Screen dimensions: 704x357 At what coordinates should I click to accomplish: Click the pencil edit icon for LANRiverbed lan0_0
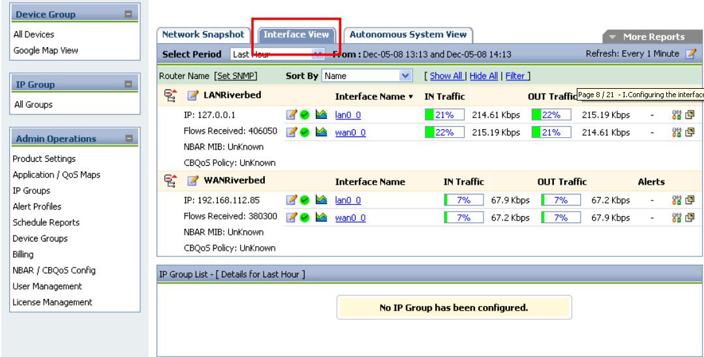click(x=292, y=116)
